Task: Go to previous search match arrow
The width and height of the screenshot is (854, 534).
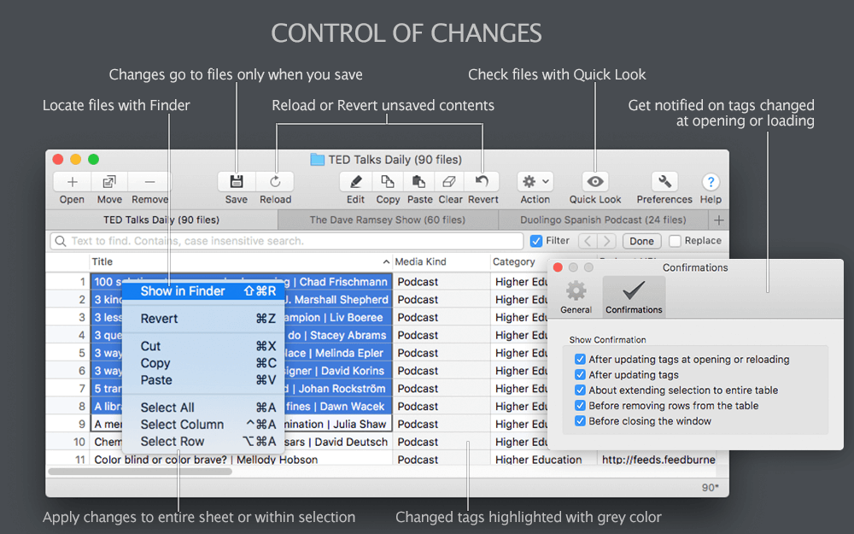Action: pos(588,241)
